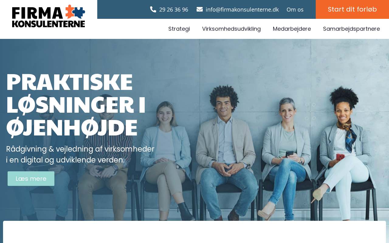Click the white content card below hero

tap(194, 232)
